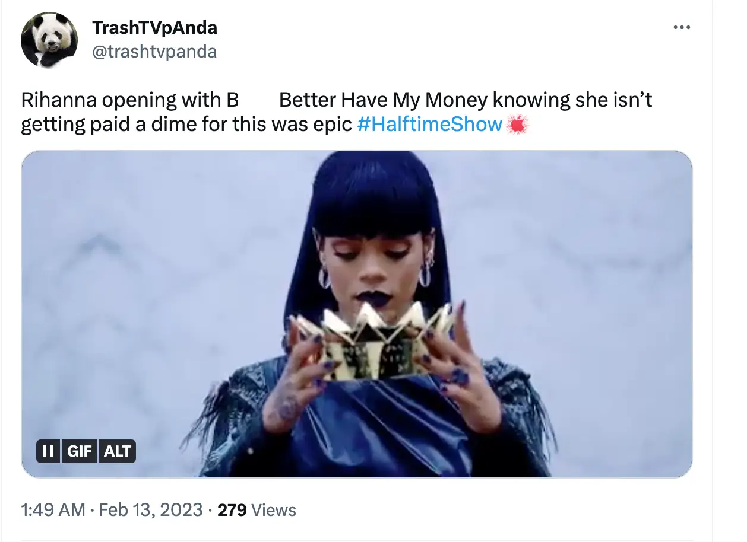The height and width of the screenshot is (542, 747).
Task: Open the #HalftimeShow hashtag
Action: click(x=431, y=125)
